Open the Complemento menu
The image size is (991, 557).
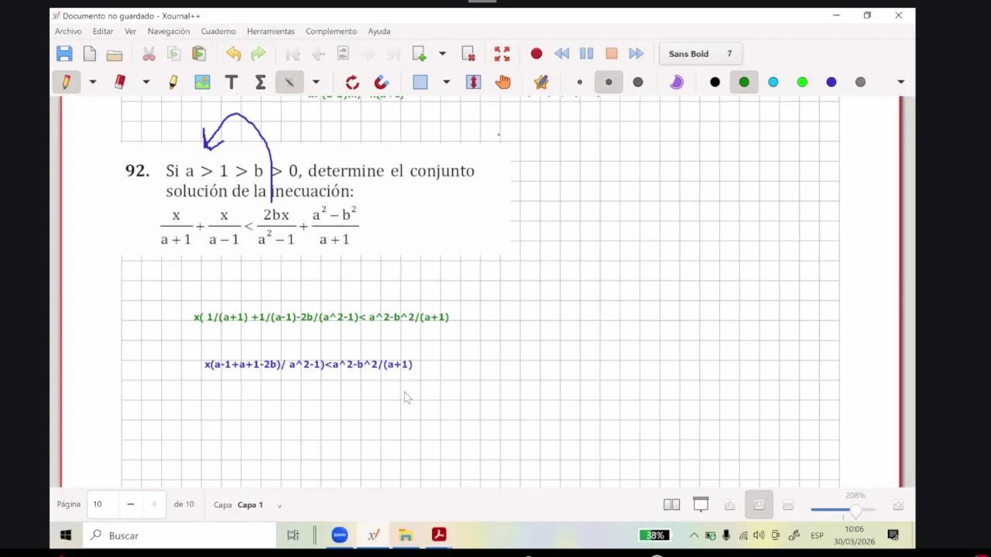[x=331, y=32]
